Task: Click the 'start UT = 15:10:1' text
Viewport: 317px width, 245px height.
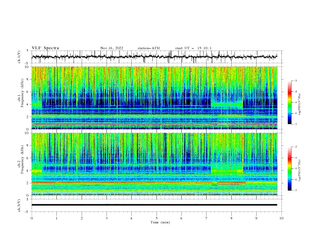Action: (193, 48)
